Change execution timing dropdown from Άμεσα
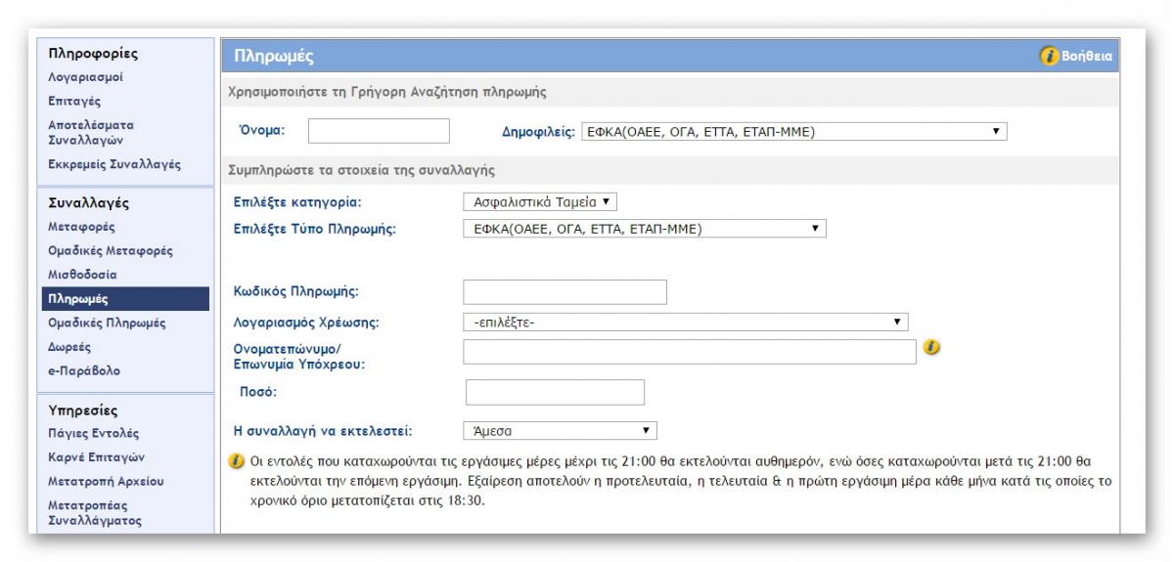 pos(559,430)
